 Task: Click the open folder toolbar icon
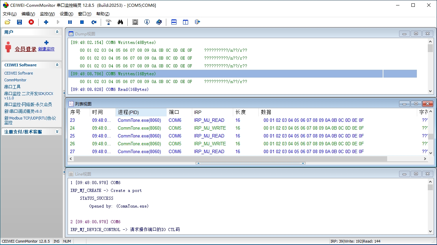click(x=8, y=22)
